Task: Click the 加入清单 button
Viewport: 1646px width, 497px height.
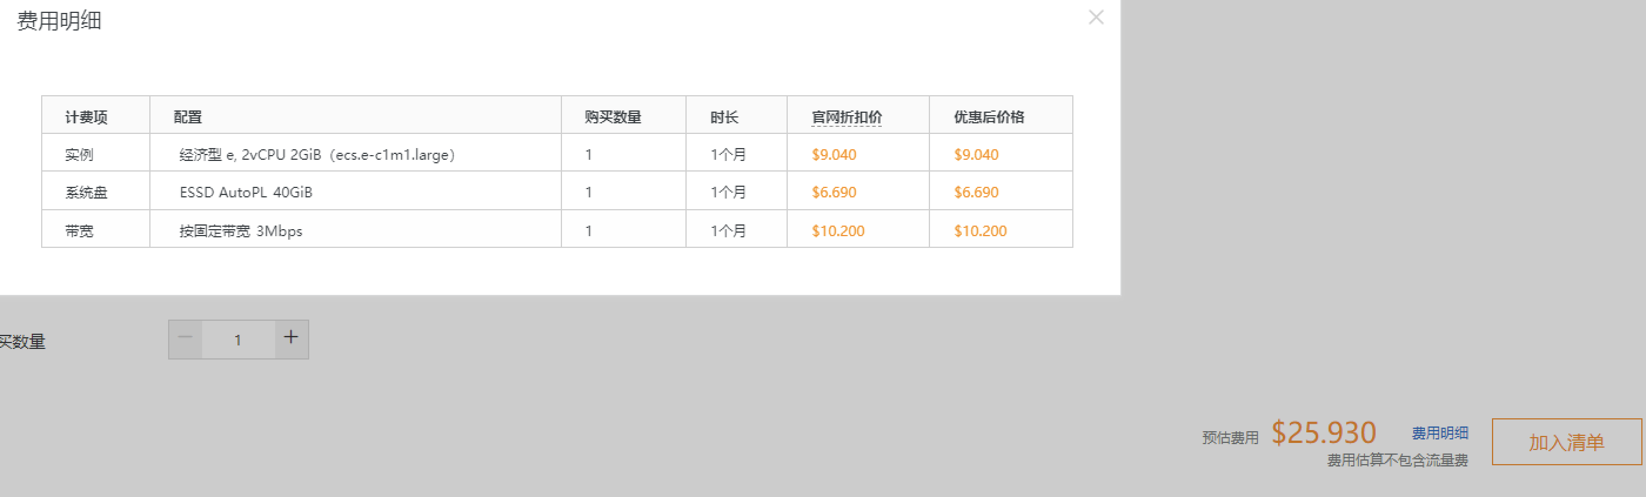Action: tap(1566, 441)
